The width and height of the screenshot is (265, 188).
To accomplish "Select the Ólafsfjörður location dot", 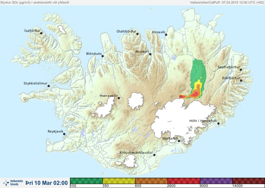I will pos(137,34).
